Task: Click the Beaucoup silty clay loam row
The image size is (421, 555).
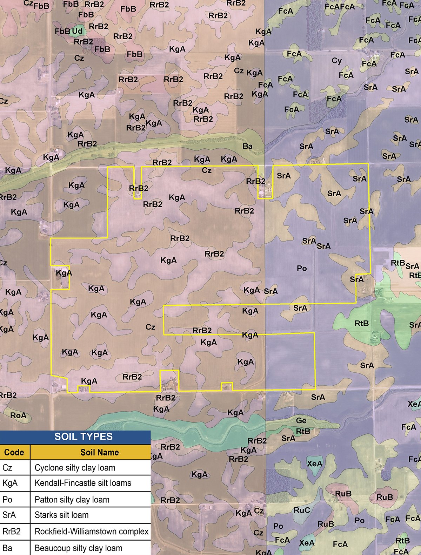Action: point(75,548)
